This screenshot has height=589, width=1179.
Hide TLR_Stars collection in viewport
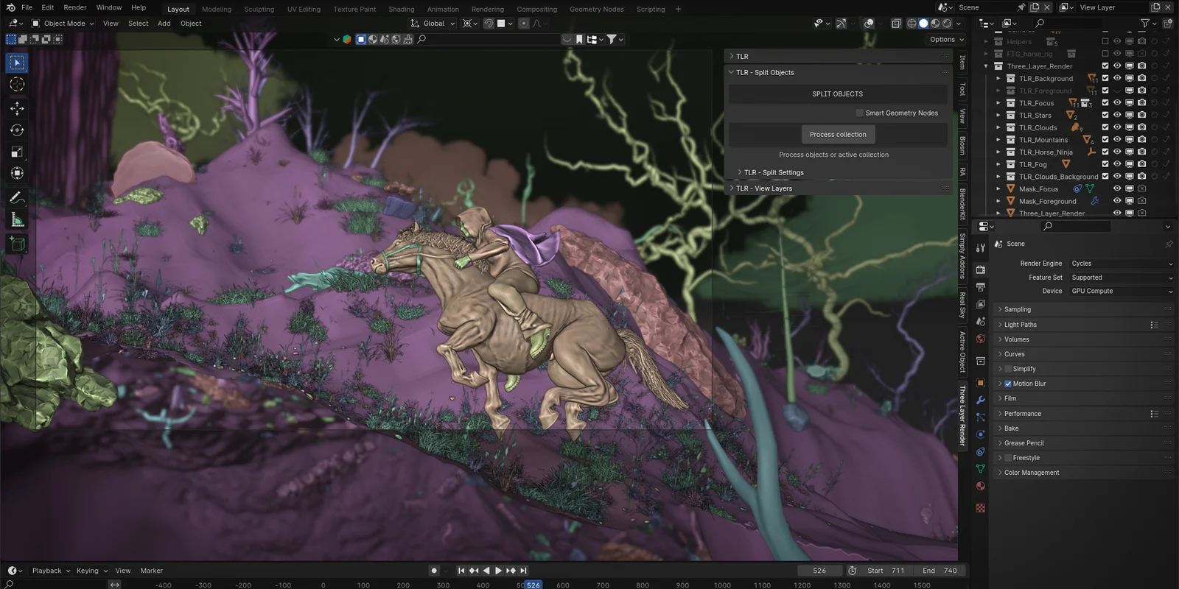(x=1117, y=115)
